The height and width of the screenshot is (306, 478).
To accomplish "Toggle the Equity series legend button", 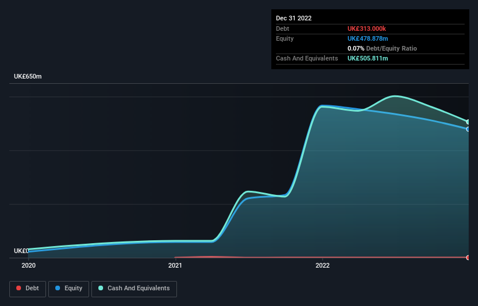I will (x=69, y=289).
